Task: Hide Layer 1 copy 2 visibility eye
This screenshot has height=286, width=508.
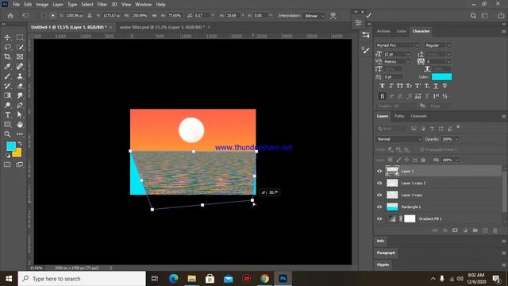Action: pyautogui.click(x=379, y=184)
